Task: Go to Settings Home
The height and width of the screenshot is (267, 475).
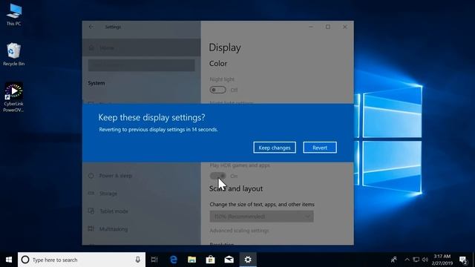Action: coord(141,47)
